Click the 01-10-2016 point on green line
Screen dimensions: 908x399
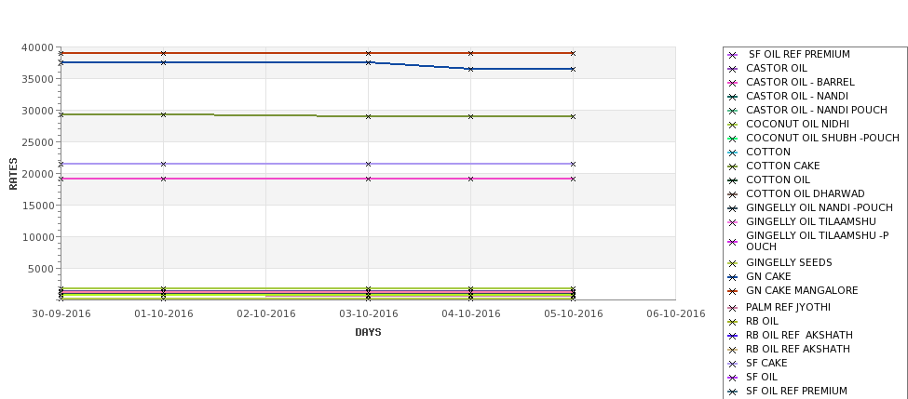(163, 114)
